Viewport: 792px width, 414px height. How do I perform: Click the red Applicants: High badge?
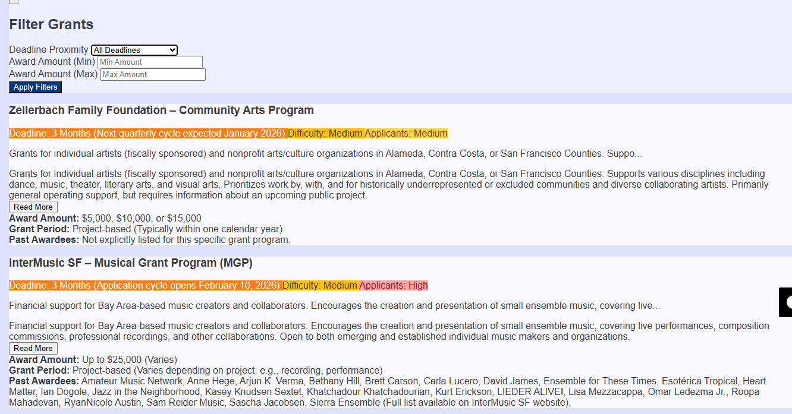tap(393, 285)
